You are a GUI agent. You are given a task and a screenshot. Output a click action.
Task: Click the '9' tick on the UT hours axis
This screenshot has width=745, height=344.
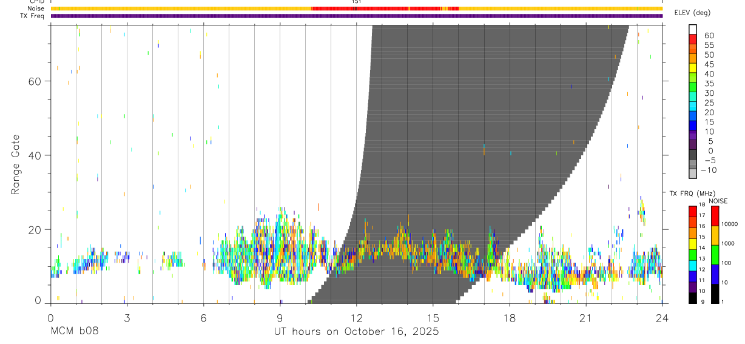click(280, 318)
